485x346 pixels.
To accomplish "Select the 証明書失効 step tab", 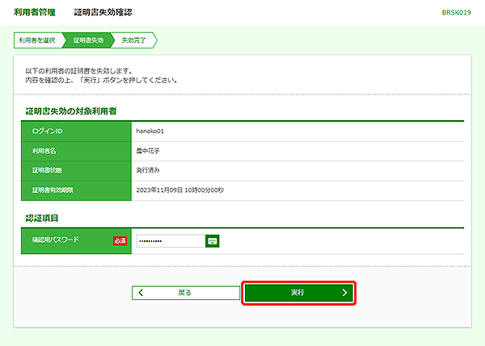I will click(x=88, y=40).
